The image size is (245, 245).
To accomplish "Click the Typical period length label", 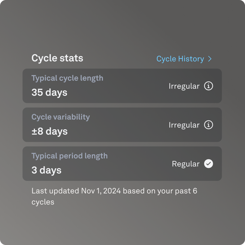I will (69, 156).
